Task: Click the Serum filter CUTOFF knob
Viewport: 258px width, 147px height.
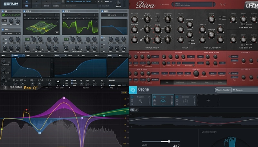Action: (110, 39)
